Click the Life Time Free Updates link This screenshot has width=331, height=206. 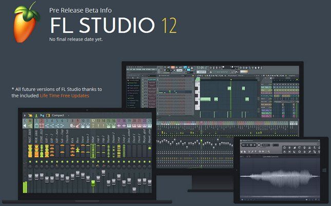(x=64, y=95)
